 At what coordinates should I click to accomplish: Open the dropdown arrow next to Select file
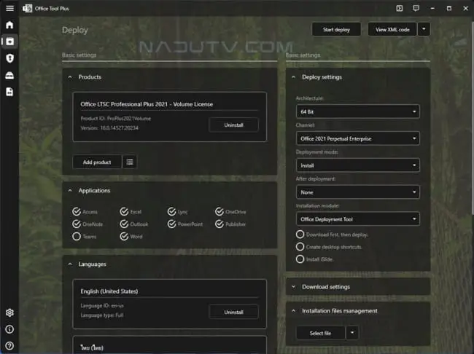tap(352, 333)
